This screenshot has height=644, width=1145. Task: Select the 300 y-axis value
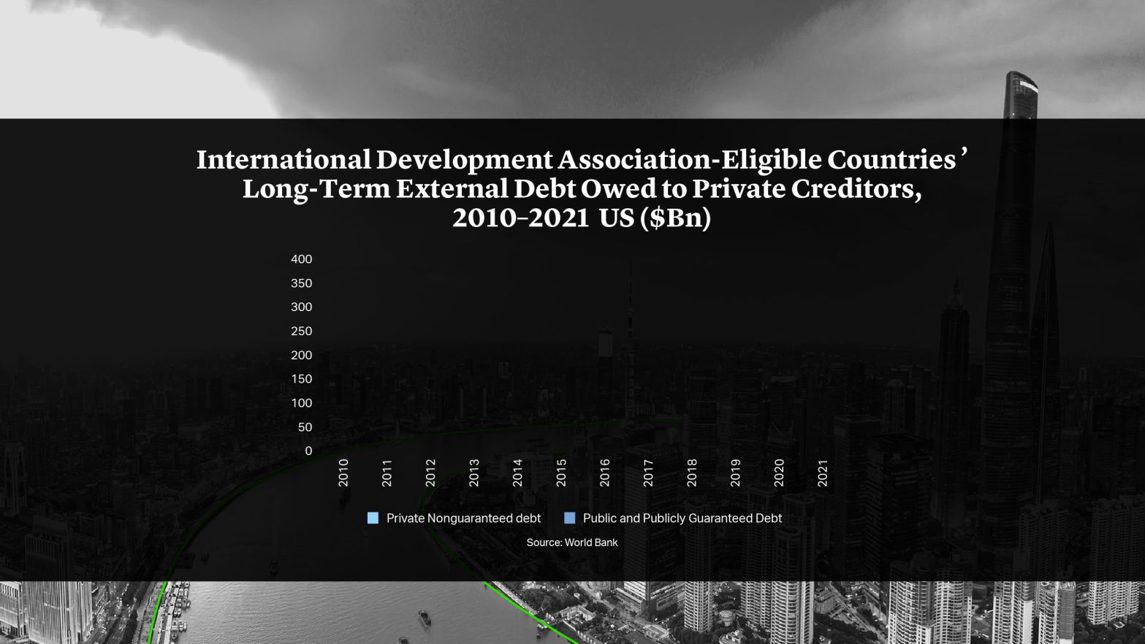click(x=300, y=307)
